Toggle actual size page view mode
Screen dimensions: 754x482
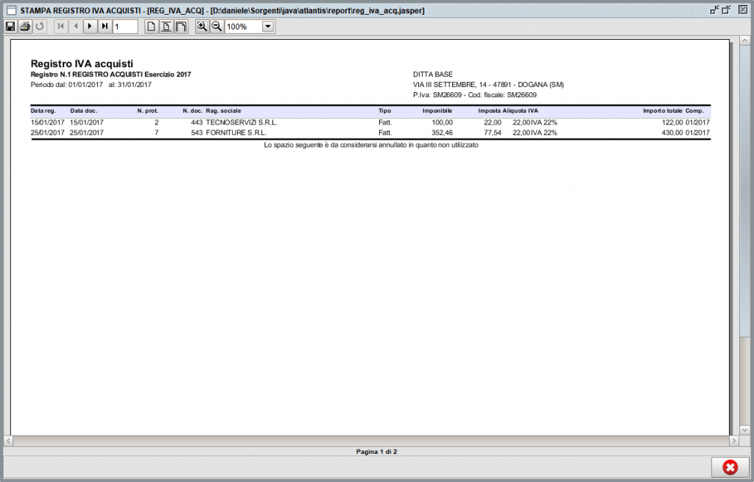tap(152, 26)
